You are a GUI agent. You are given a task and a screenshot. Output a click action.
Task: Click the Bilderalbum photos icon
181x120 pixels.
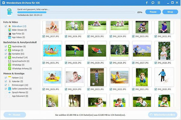(x=10, y=26)
